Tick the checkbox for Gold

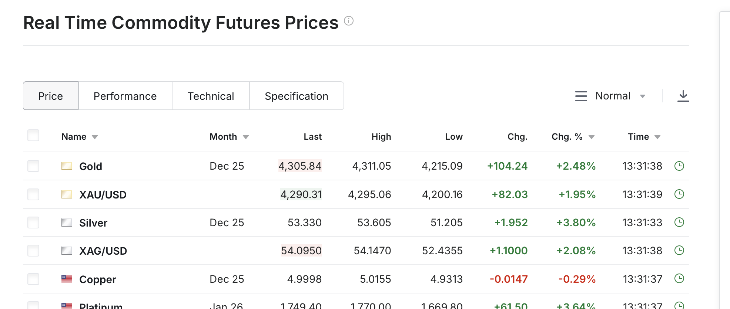33,166
